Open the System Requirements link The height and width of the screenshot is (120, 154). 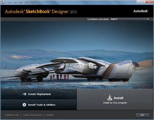click(32, 115)
